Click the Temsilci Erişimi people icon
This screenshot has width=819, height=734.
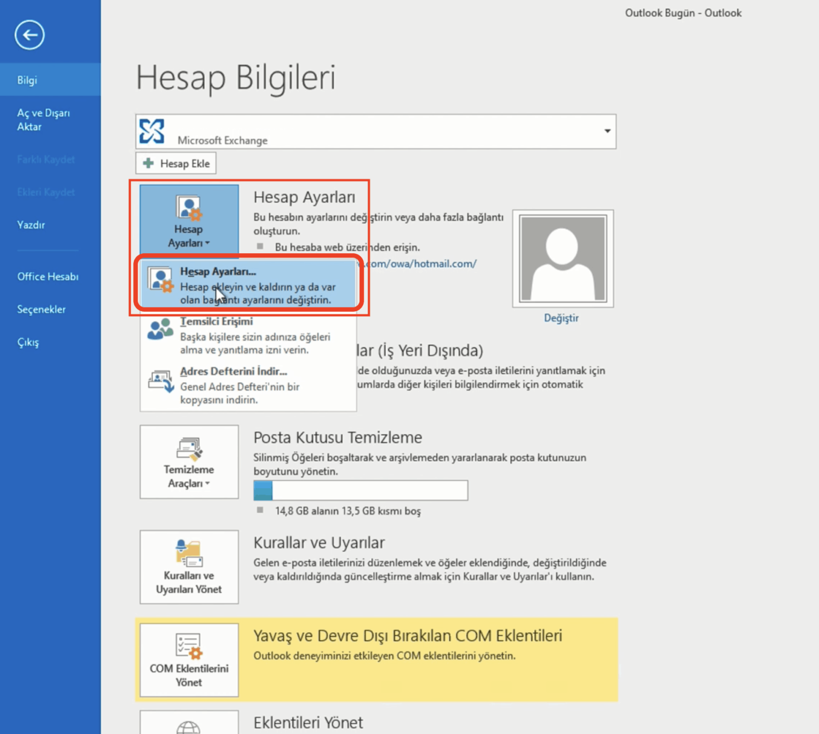(160, 329)
